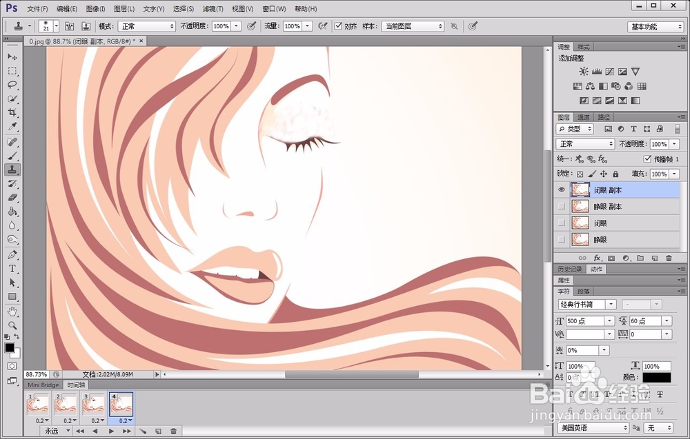
Task: Open the 基本功能 workspace dropdown
Action: click(655, 27)
